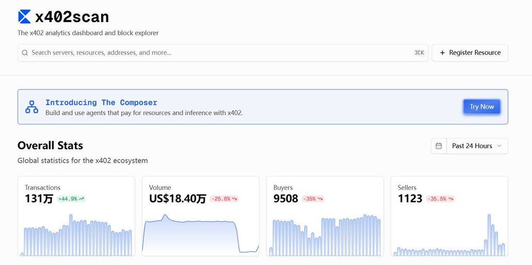Click the Register Resource button

pyautogui.click(x=470, y=52)
